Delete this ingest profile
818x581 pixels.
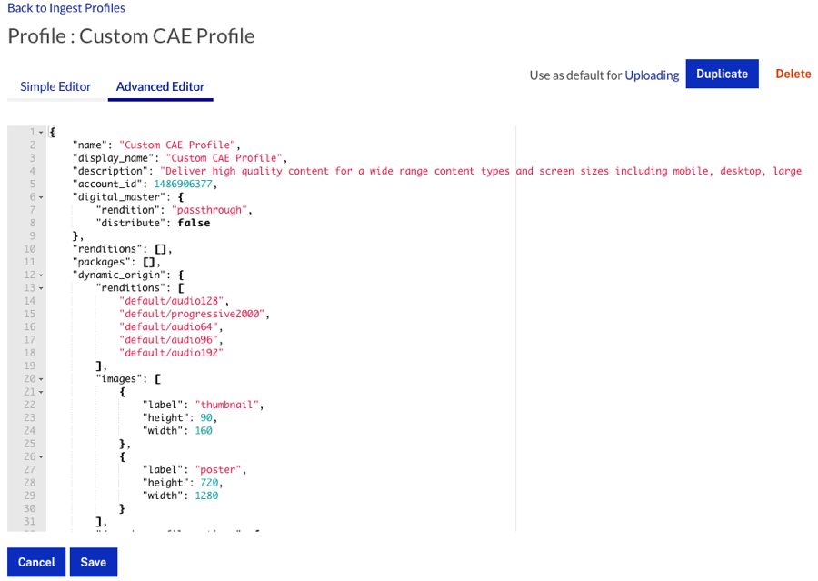click(793, 75)
